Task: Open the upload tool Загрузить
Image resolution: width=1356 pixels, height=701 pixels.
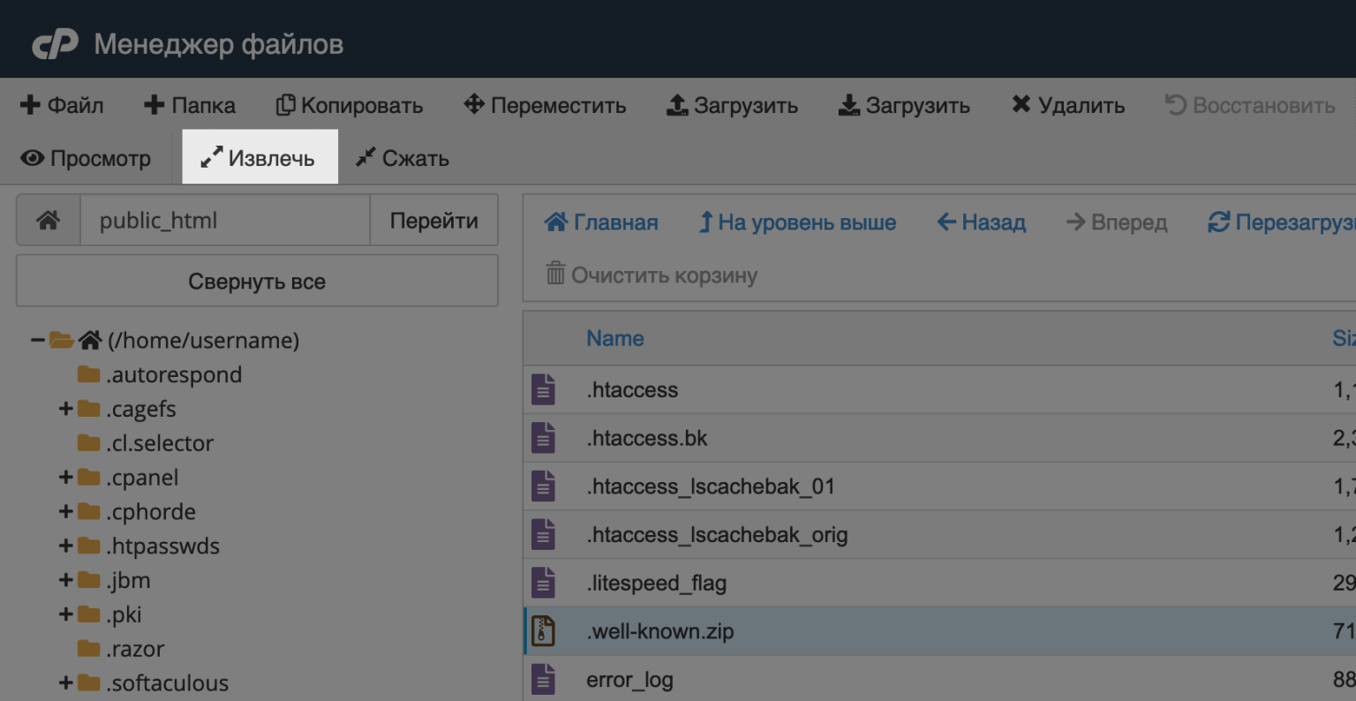Action: click(732, 105)
